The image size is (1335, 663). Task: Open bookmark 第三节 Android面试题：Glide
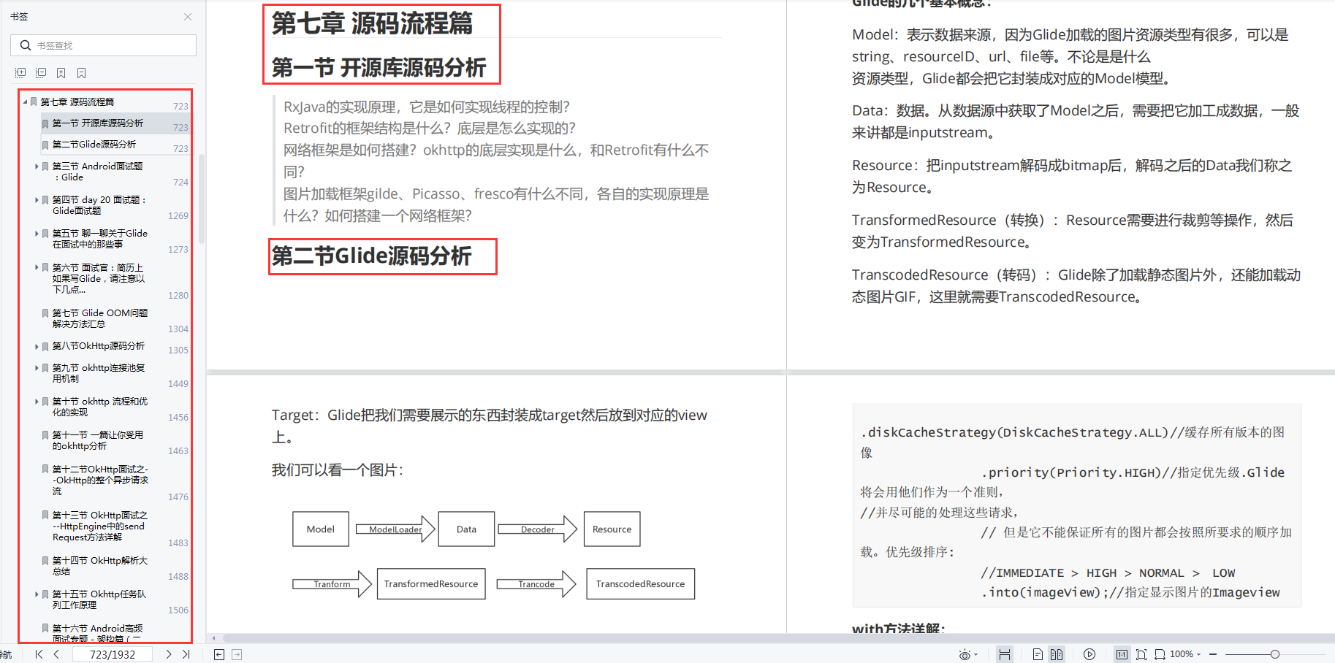coord(97,172)
